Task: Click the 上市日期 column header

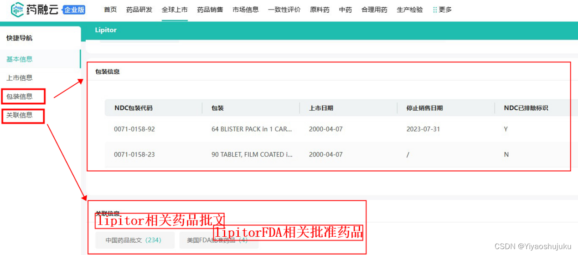Action: (x=321, y=108)
